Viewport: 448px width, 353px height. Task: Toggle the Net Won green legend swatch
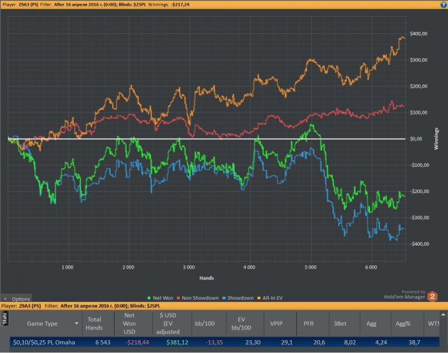(x=149, y=298)
